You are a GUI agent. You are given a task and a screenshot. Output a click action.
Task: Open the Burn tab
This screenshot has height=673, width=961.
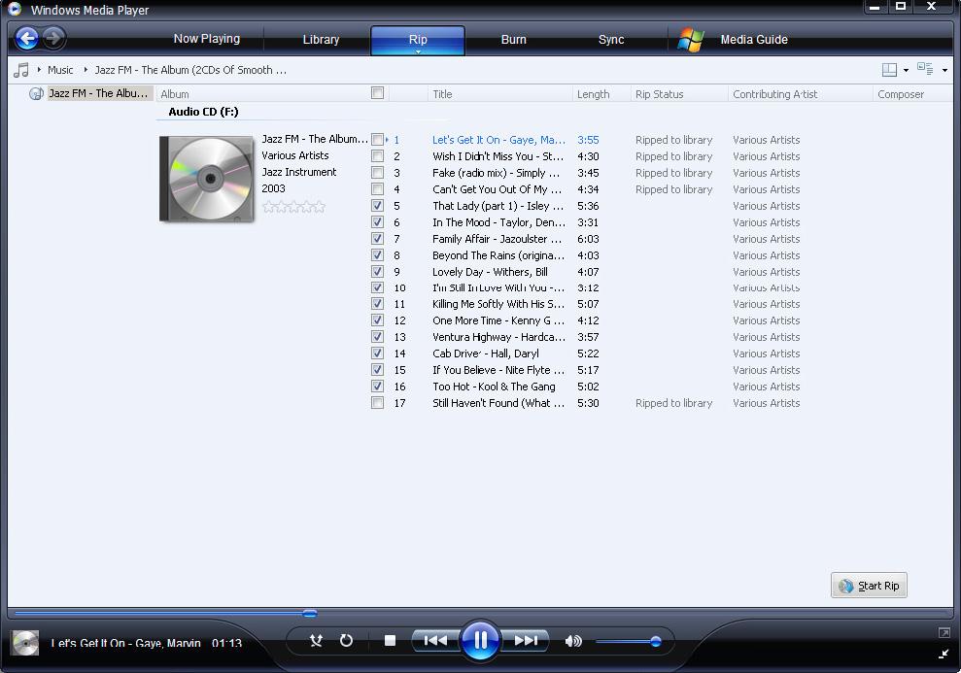[x=514, y=39]
